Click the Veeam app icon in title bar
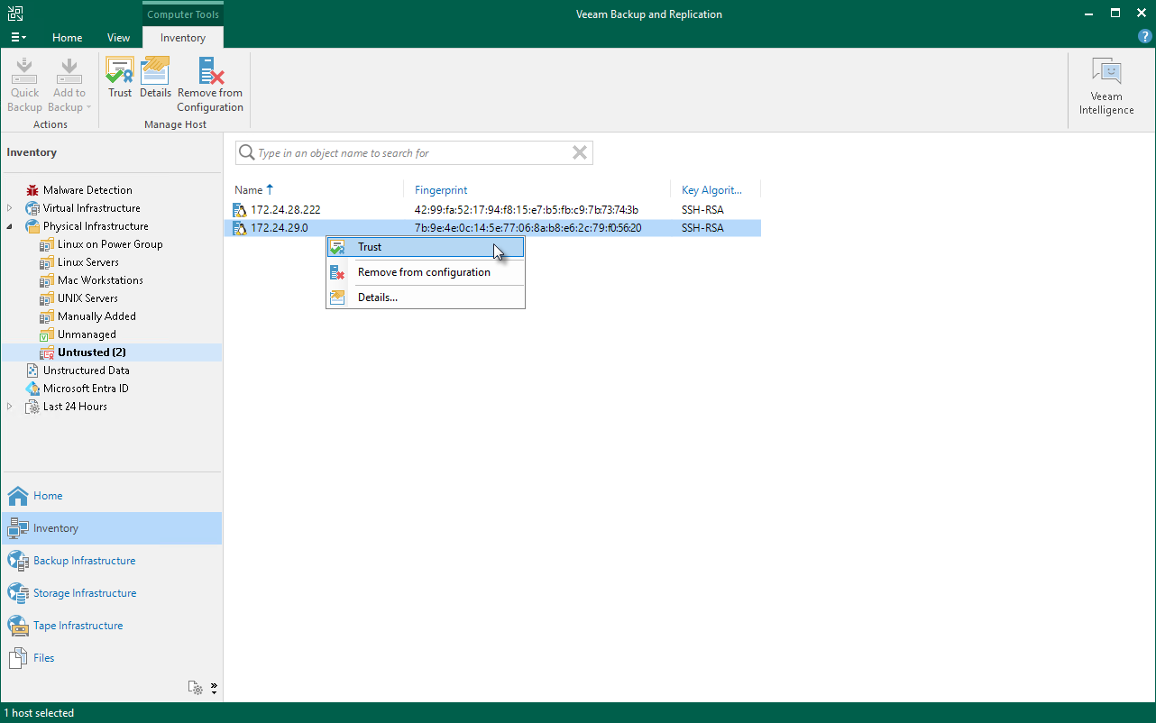 (x=15, y=14)
